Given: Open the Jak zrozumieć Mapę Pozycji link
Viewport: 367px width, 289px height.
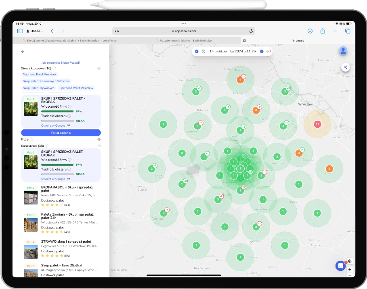Looking at the screenshot, I should coord(61,62).
